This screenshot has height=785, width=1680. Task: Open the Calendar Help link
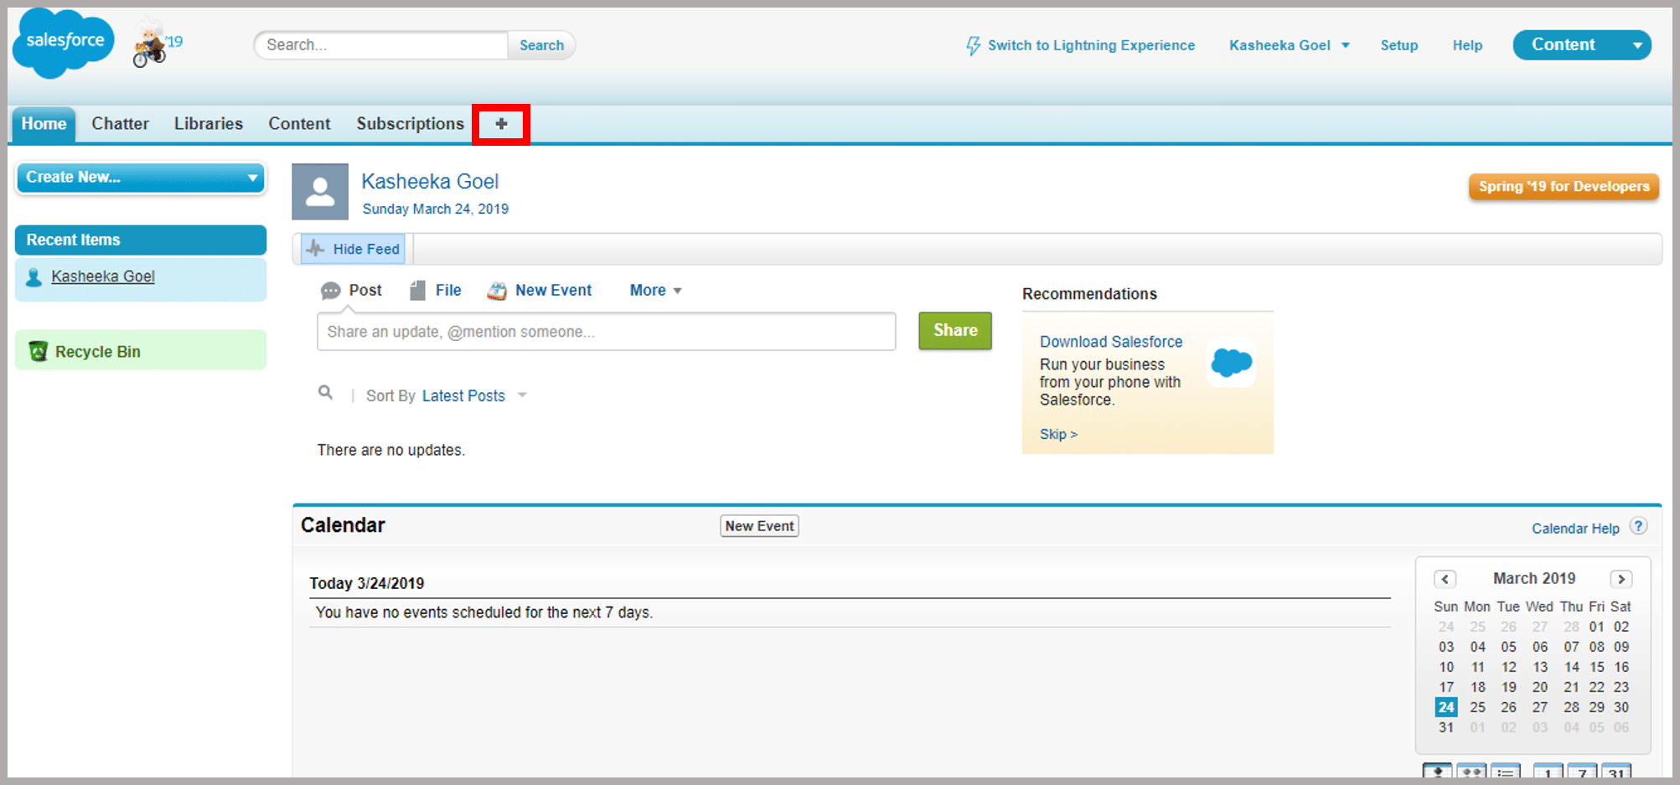coord(1575,529)
